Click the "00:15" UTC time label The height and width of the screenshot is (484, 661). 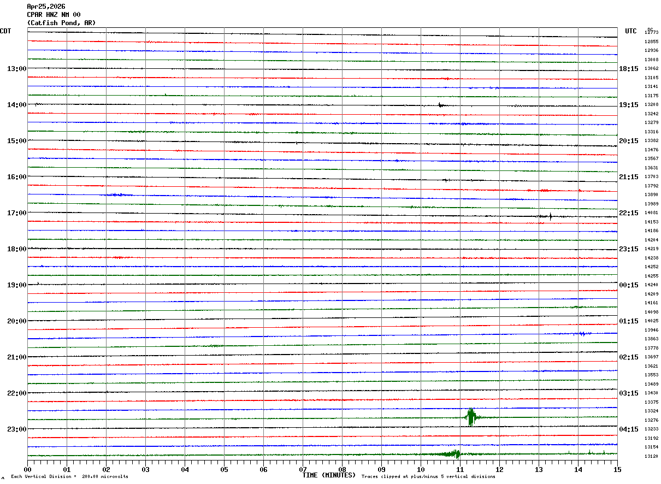[x=629, y=285]
